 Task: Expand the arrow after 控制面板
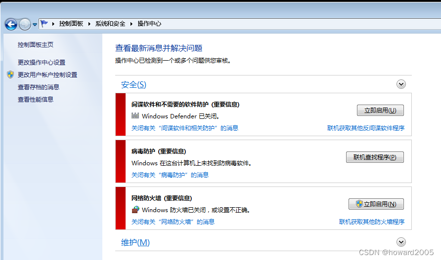(89, 24)
